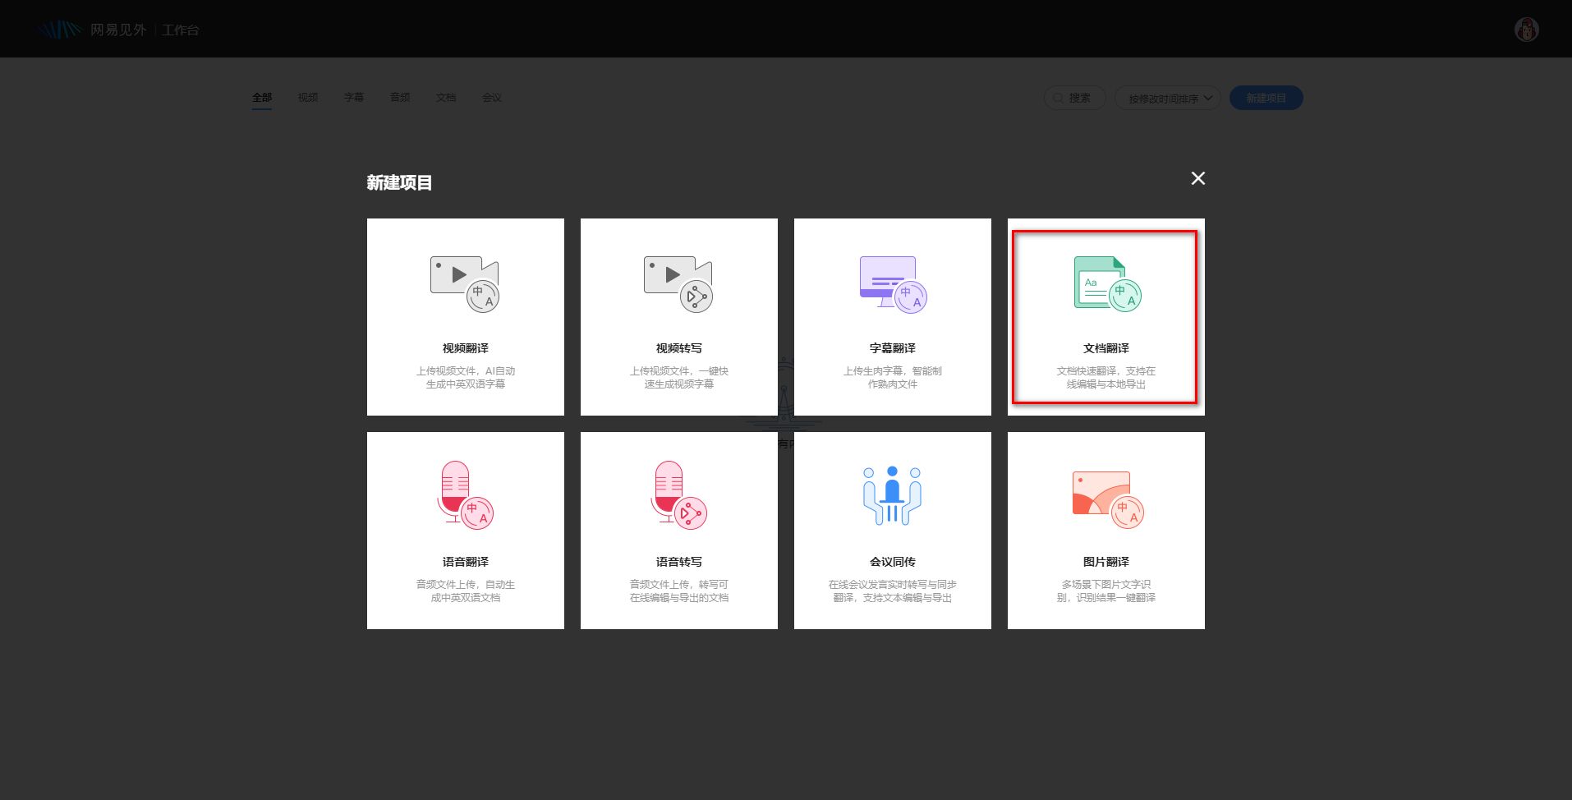This screenshot has width=1572, height=800.
Task: Click the 图片翻译 picture icon
Action: click(1107, 499)
